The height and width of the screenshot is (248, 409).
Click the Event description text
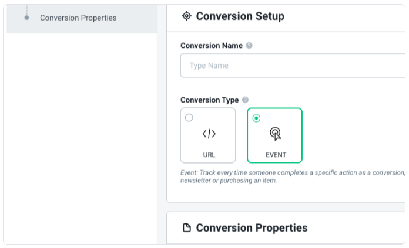click(x=293, y=176)
